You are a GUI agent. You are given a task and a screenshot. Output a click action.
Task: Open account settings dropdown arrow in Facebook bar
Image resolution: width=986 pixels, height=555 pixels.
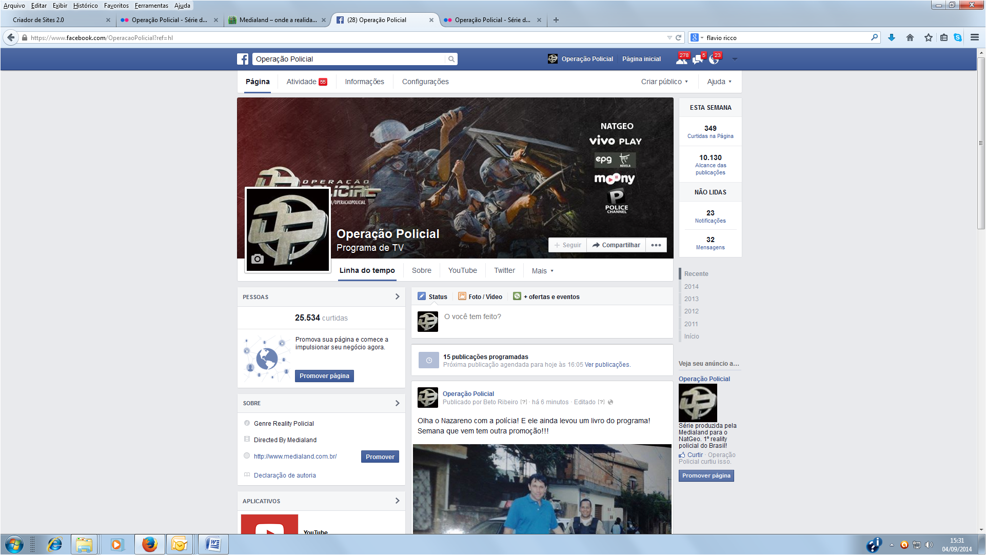pyautogui.click(x=735, y=59)
